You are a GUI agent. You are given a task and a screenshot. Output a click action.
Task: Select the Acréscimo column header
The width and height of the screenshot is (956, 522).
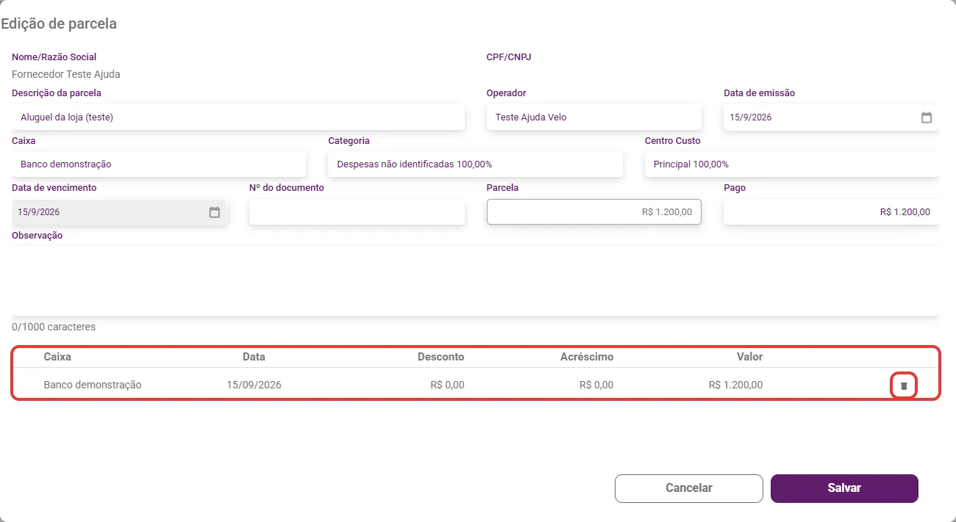(587, 357)
